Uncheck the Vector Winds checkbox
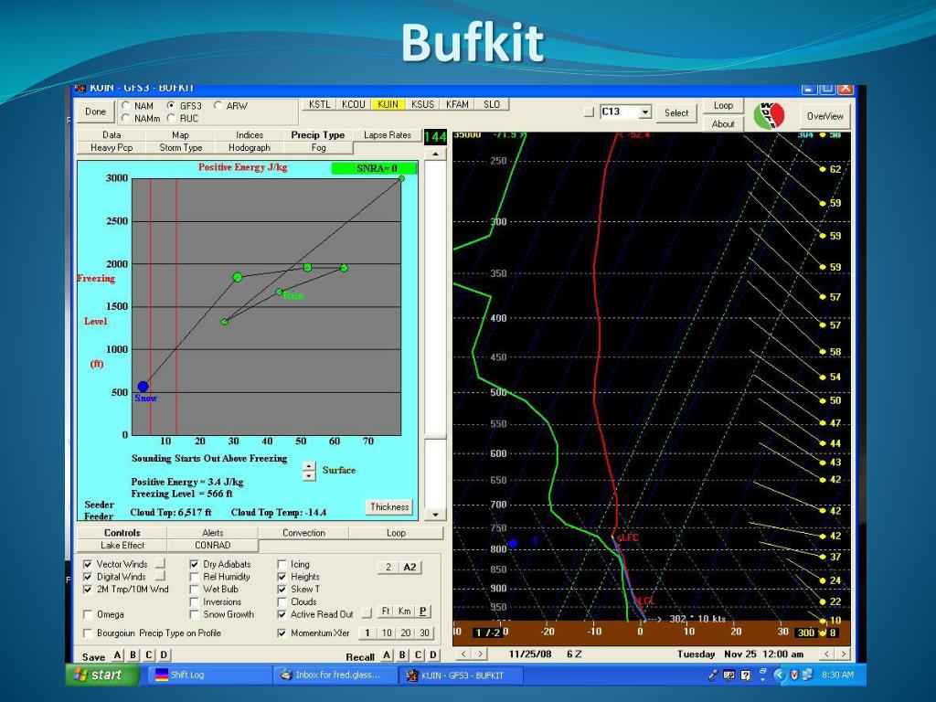The width and height of the screenshot is (936, 702). click(88, 564)
